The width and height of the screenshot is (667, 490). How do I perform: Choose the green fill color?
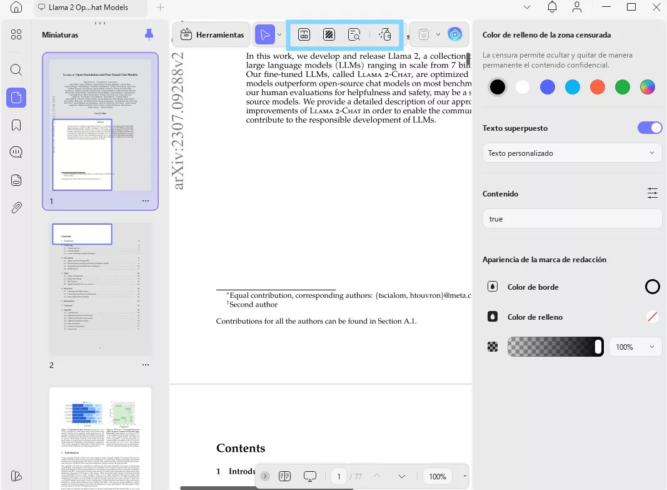pos(623,87)
